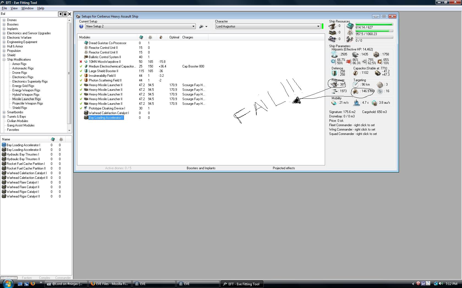462x288 pixels.
Task: Open the Help menu
Action: pos(41,8)
